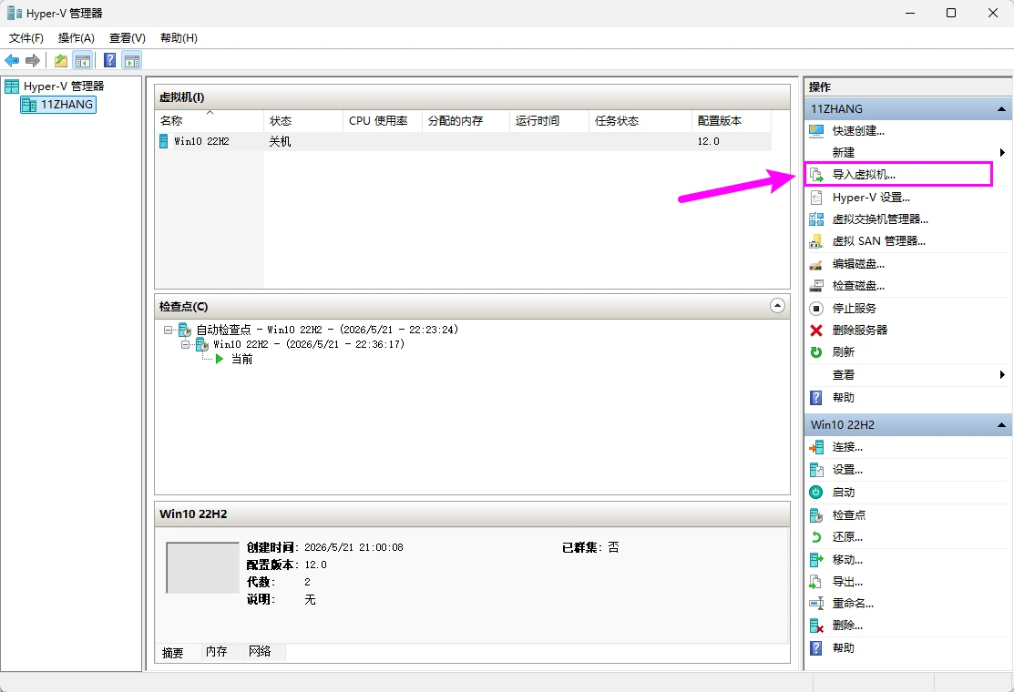Collapse the 自动检查点 tree node
This screenshot has width=1014, height=692.
[169, 331]
